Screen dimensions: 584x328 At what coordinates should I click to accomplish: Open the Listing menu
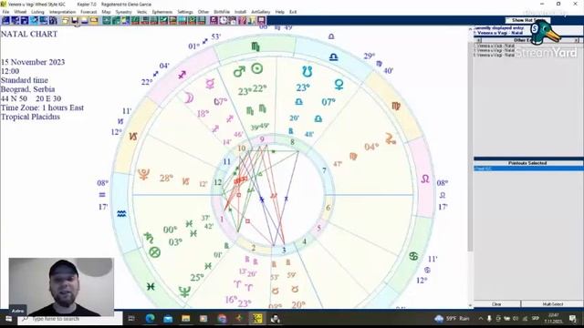(37, 12)
